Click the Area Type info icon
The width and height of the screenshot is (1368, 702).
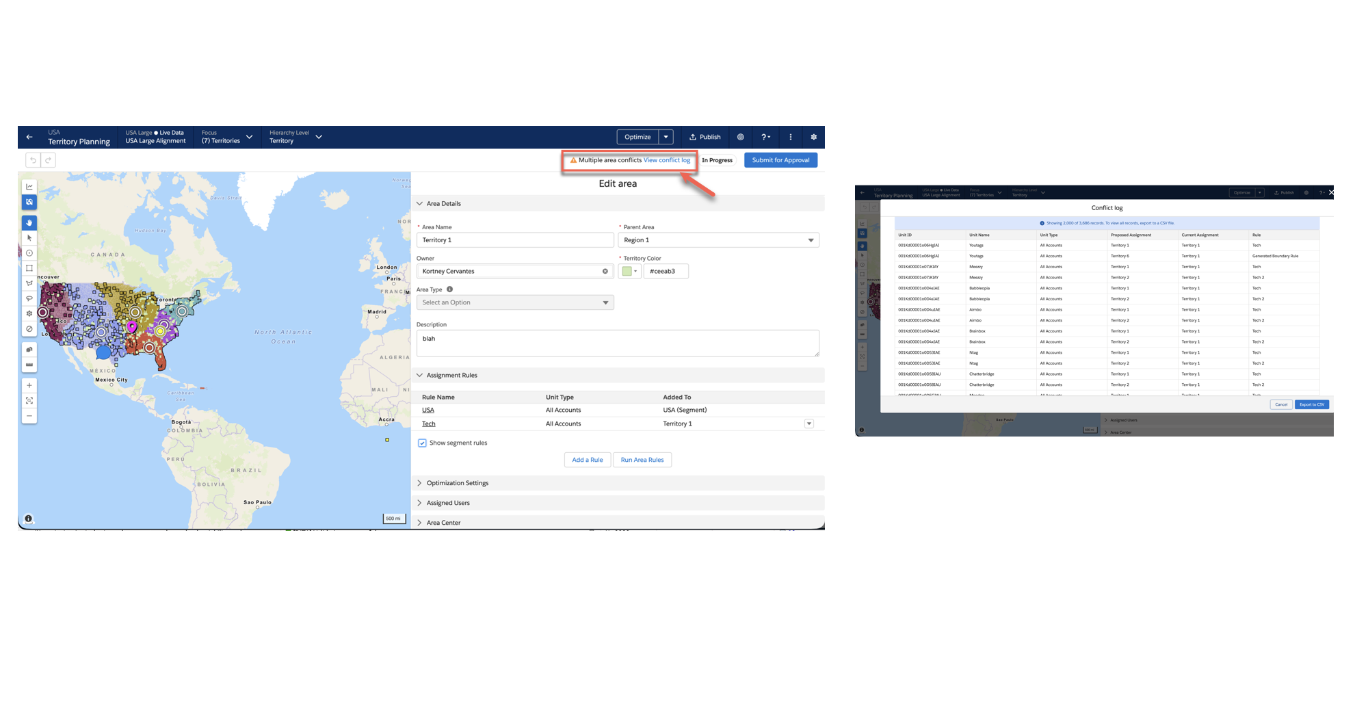pos(449,289)
